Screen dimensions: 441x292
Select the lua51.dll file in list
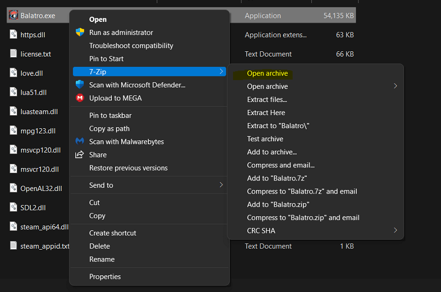click(33, 92)
